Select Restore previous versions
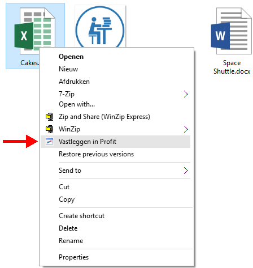This screenshot has height=268, width=253. (x=116, y=154)
